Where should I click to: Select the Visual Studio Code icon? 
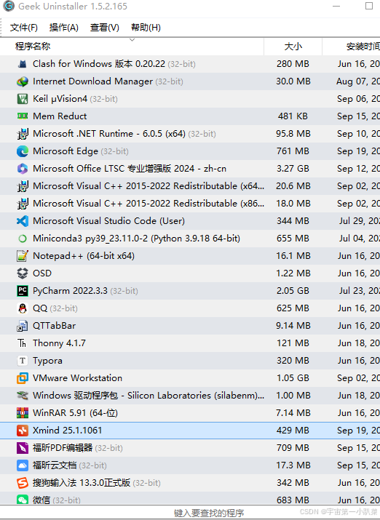tap(23, 221)
